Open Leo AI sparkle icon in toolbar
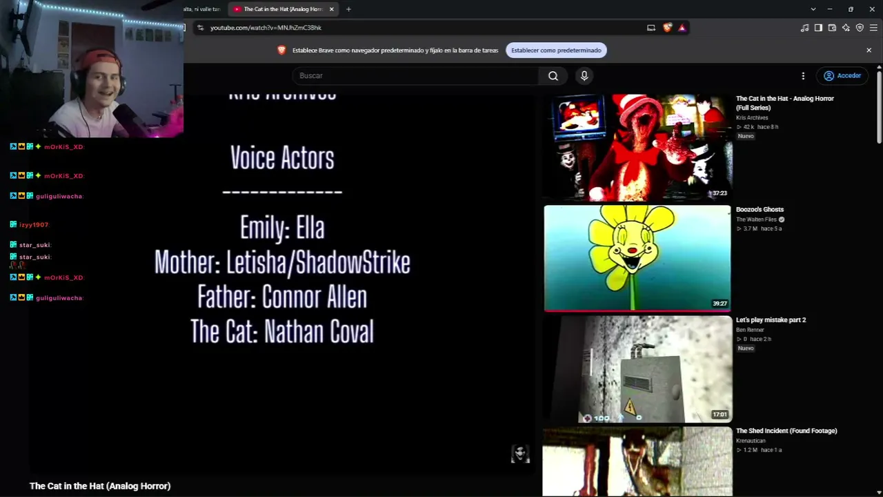Screen dimensions: 883x497 (x=846, y=28)
